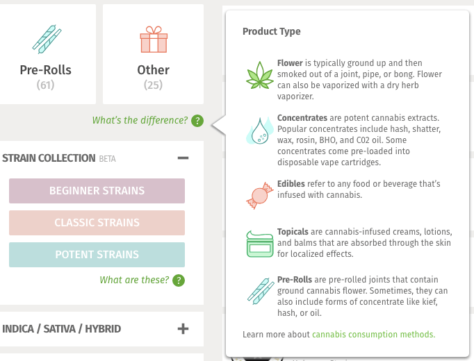Screen dimensions: 474x361
Task: Click the candy Edibles icon
Action: coord(260,195)
